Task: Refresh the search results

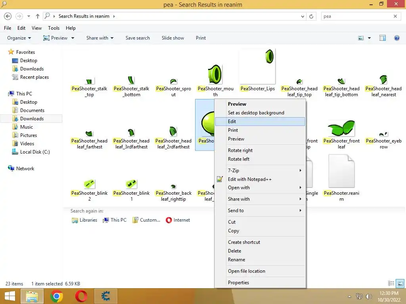Action: (311, 16)
